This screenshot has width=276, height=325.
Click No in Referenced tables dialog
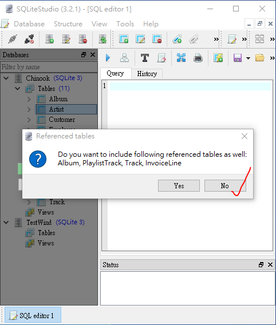225,186
